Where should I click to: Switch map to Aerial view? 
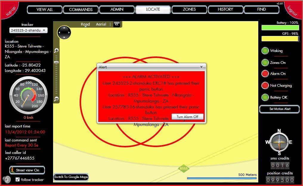tap(101, 24)
